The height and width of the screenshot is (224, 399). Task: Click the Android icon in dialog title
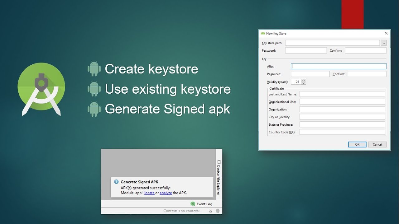pos(263,33)
